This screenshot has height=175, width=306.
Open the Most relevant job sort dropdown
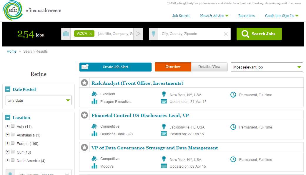pos(267,67)
